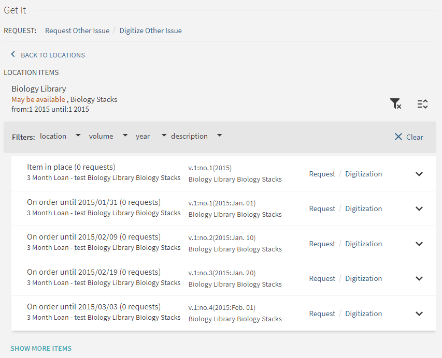Open the year filter dropdown
The width and height of the screenshot is (442, 358).
point(151,136)
